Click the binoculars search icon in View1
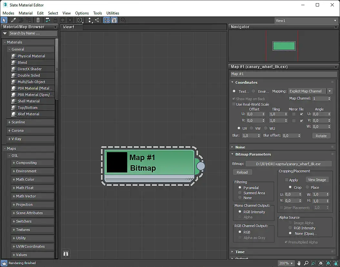 (x=66, y=253)
